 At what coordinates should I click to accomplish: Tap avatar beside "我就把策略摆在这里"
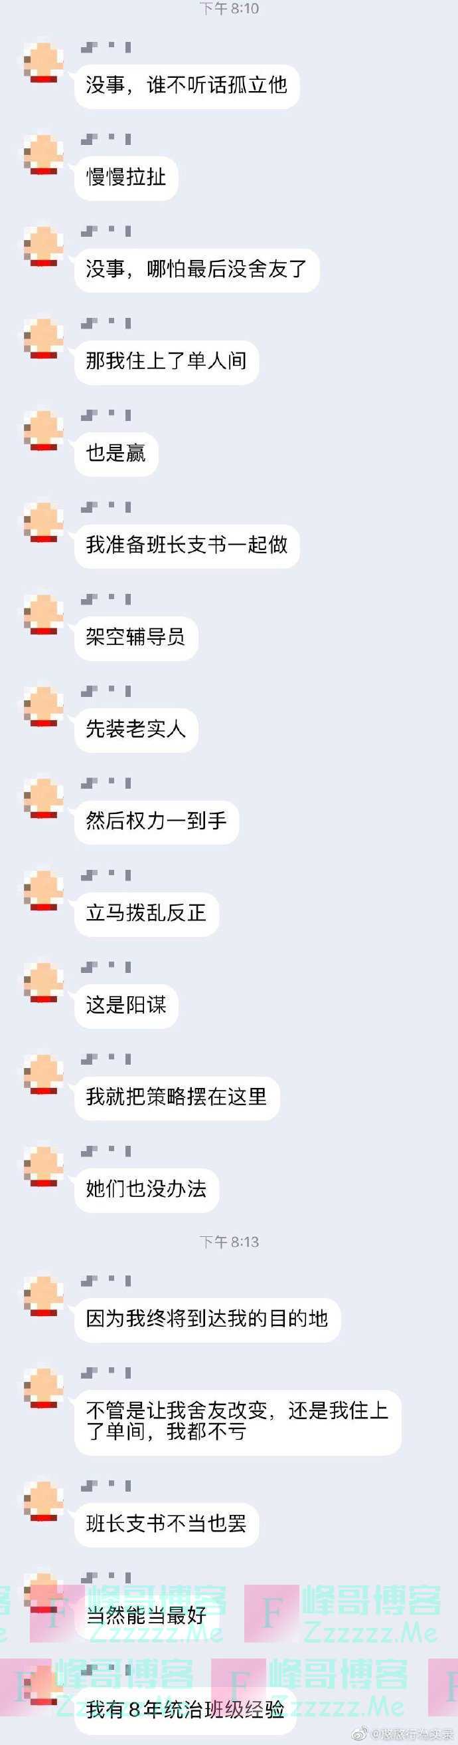(44, 1075)
